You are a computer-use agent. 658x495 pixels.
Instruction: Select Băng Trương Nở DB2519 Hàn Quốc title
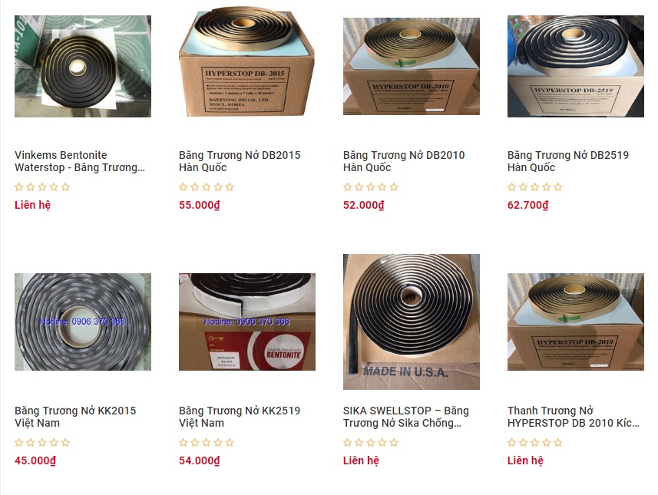tap(567, 161)
